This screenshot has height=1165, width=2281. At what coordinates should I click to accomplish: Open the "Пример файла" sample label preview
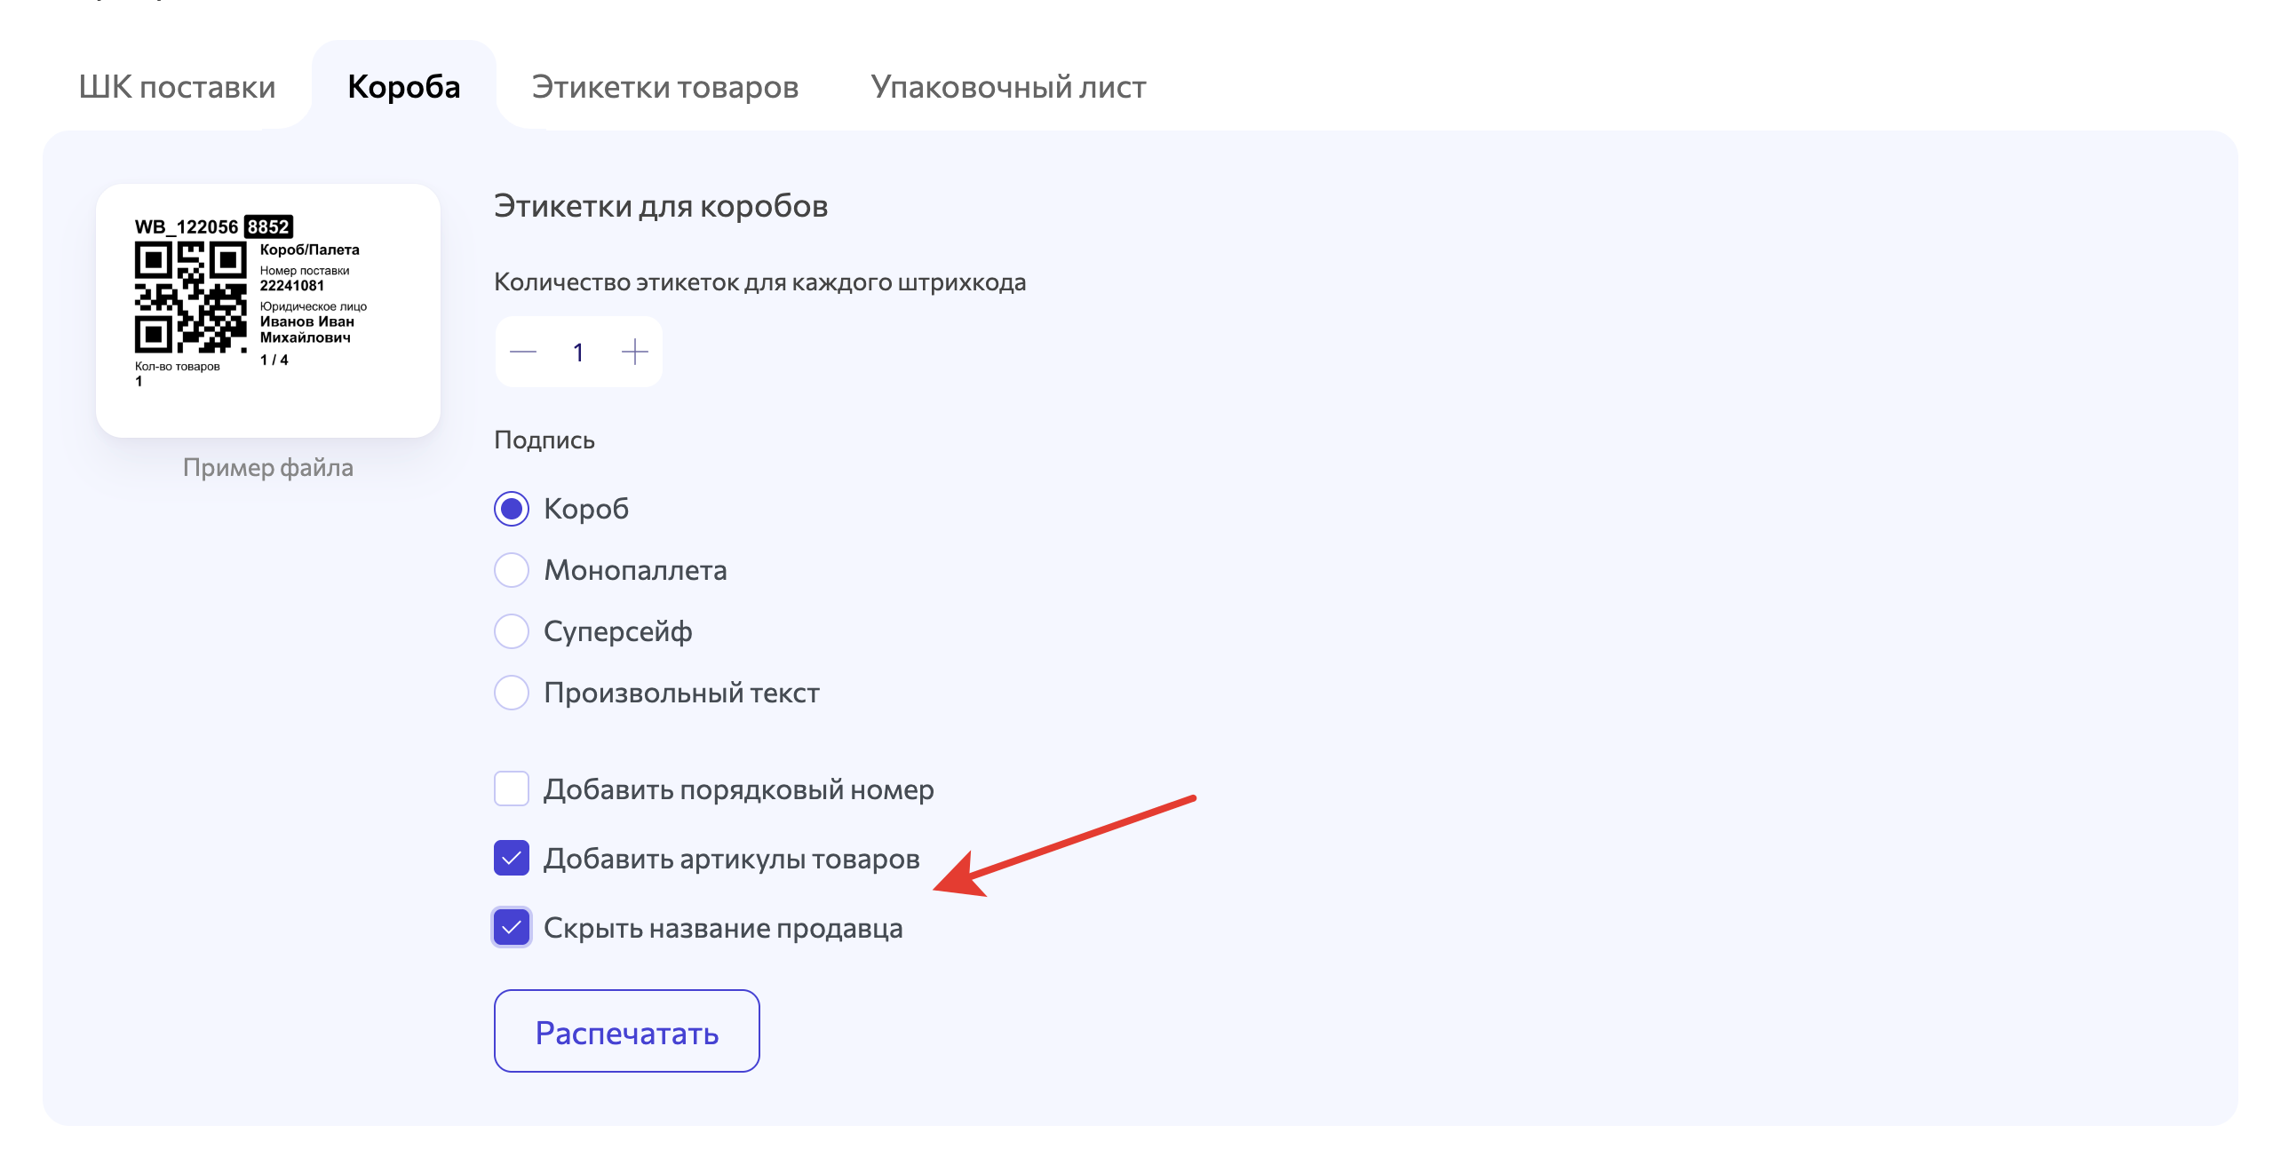(268, 468)
